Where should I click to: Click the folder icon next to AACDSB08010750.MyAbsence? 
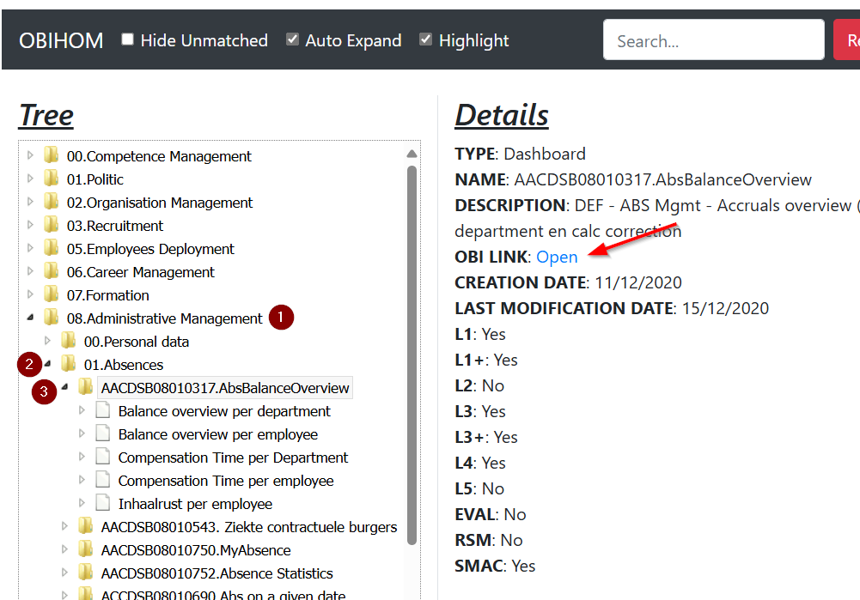86,550
